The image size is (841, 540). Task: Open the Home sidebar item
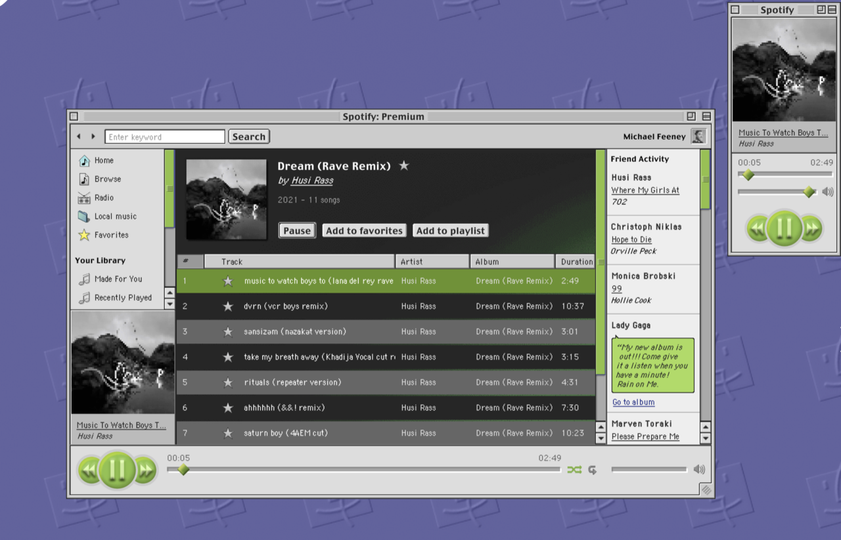(x=103, y=161)
